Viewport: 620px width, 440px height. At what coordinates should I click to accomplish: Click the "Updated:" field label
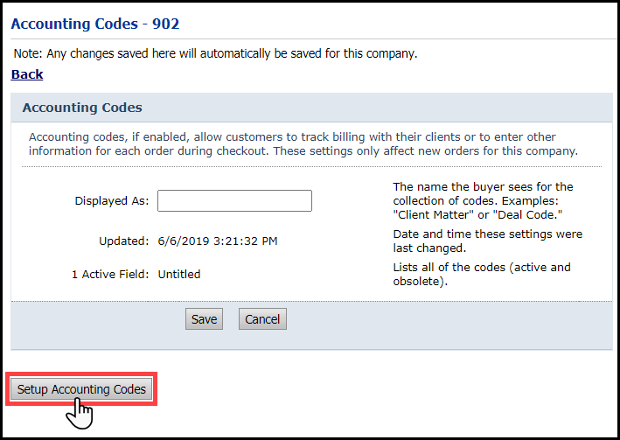(123, 241)
